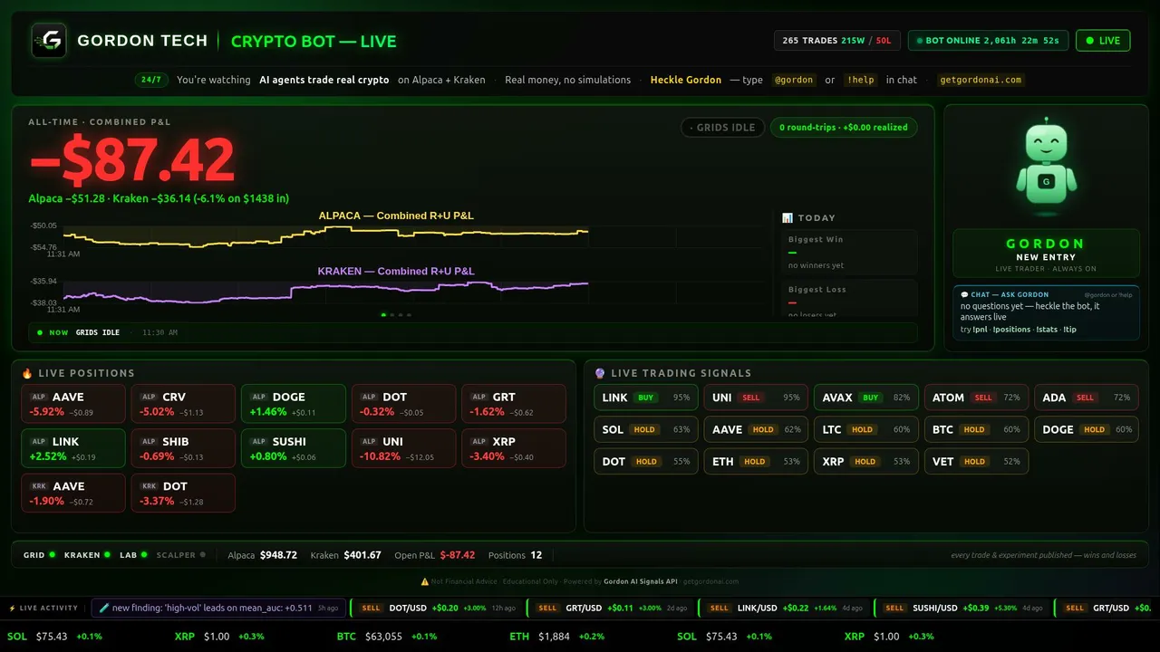Open the LTC HOLD 60% signal
Viewport: 1160px width, 652px height.
tap(866, 429)
